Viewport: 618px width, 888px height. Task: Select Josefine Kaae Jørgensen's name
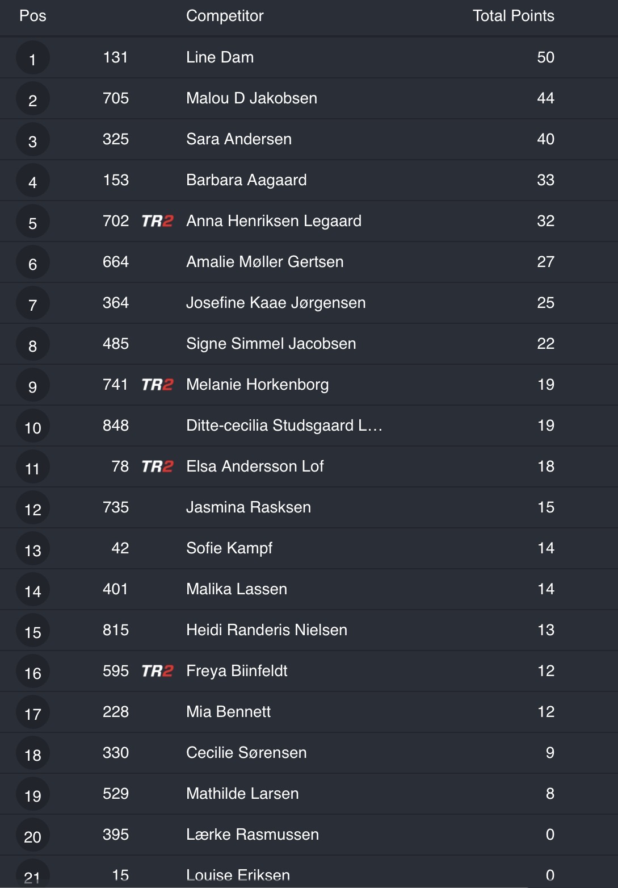point(276,303)
